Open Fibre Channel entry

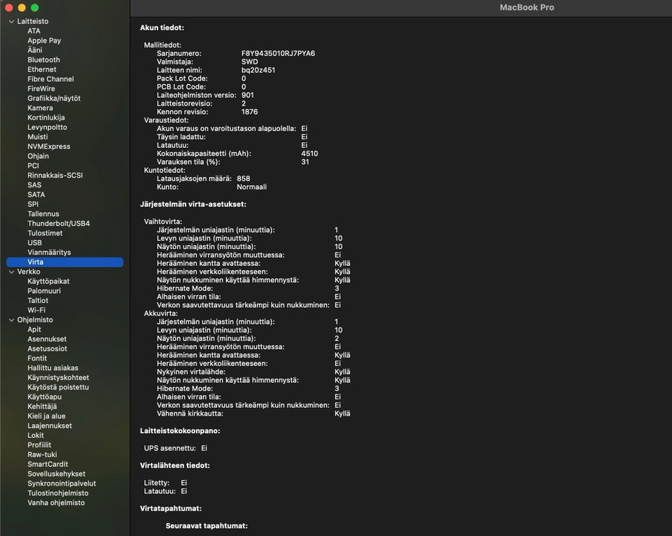50,79
